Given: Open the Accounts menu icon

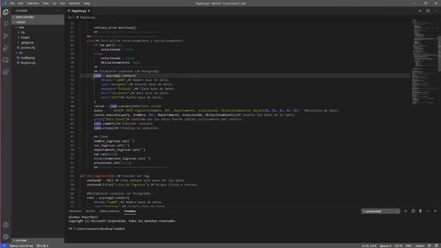Looking at the screenshot, I should coord(6,225).
